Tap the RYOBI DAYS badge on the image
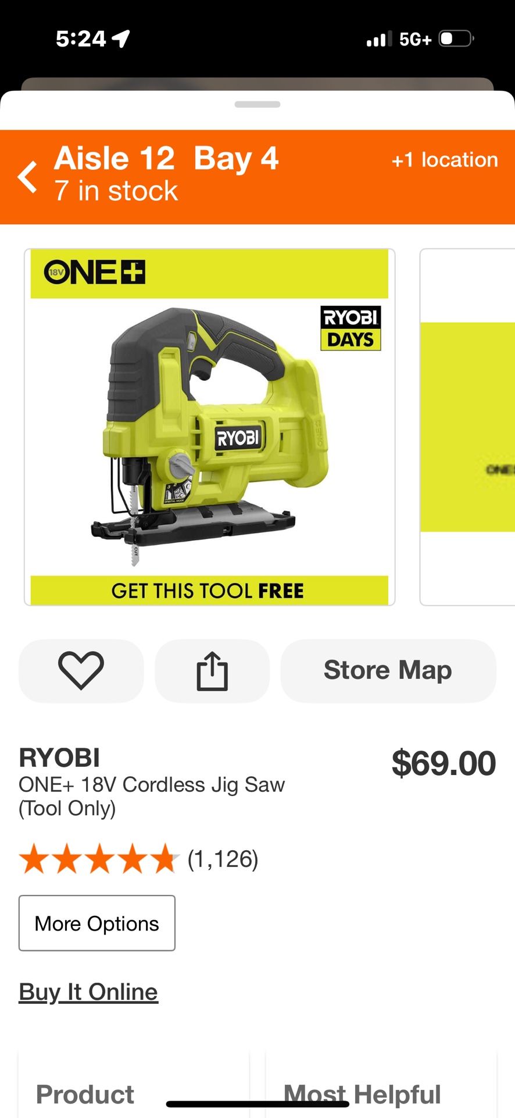 coord(351,328)
